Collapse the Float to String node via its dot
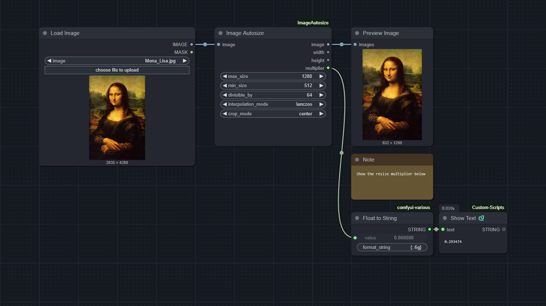Image resolution: width=546 pixels, height=306 pixels. [357, 218]
